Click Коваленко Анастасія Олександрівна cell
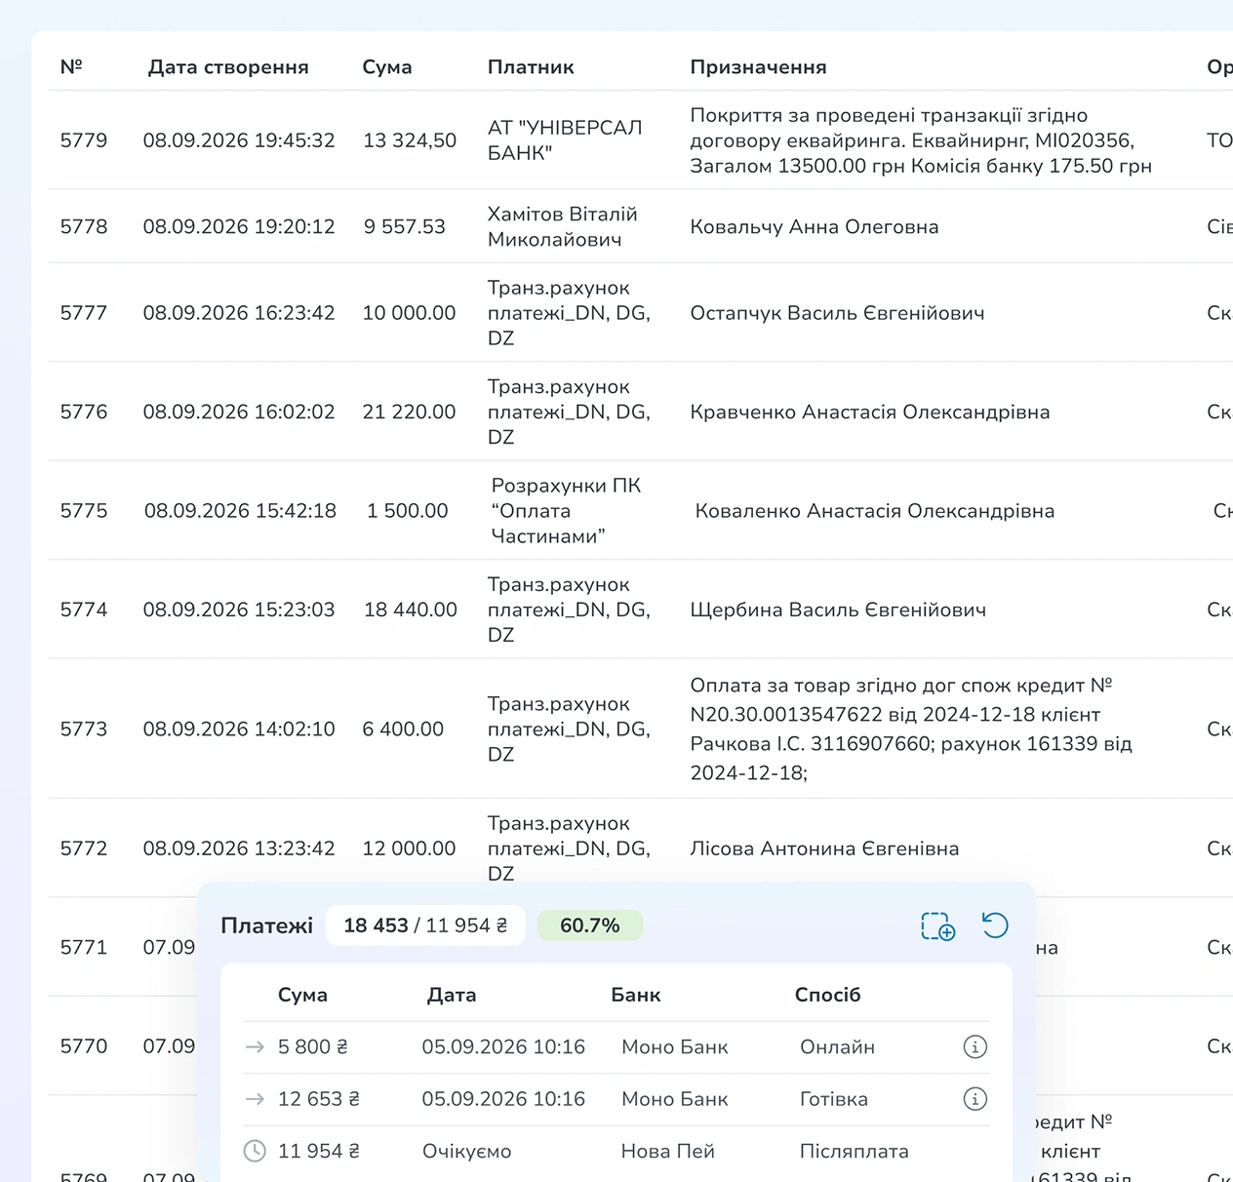Viewport: 1233px width, 1182px height. click(x=875, y=511)
